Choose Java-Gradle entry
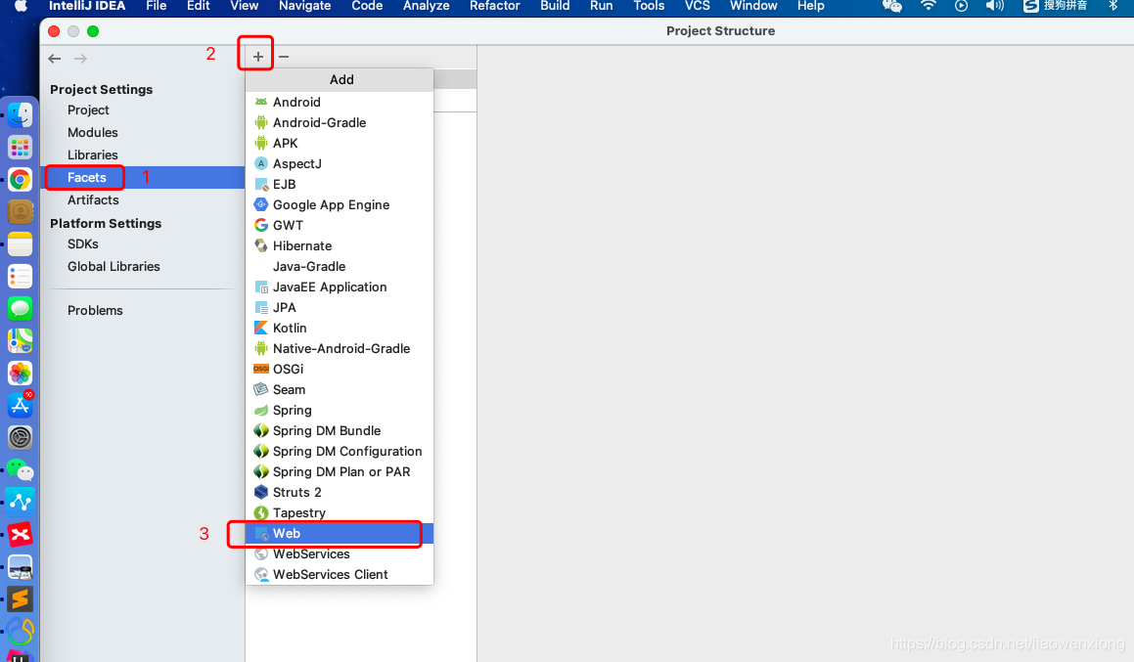 click(340, 267)
